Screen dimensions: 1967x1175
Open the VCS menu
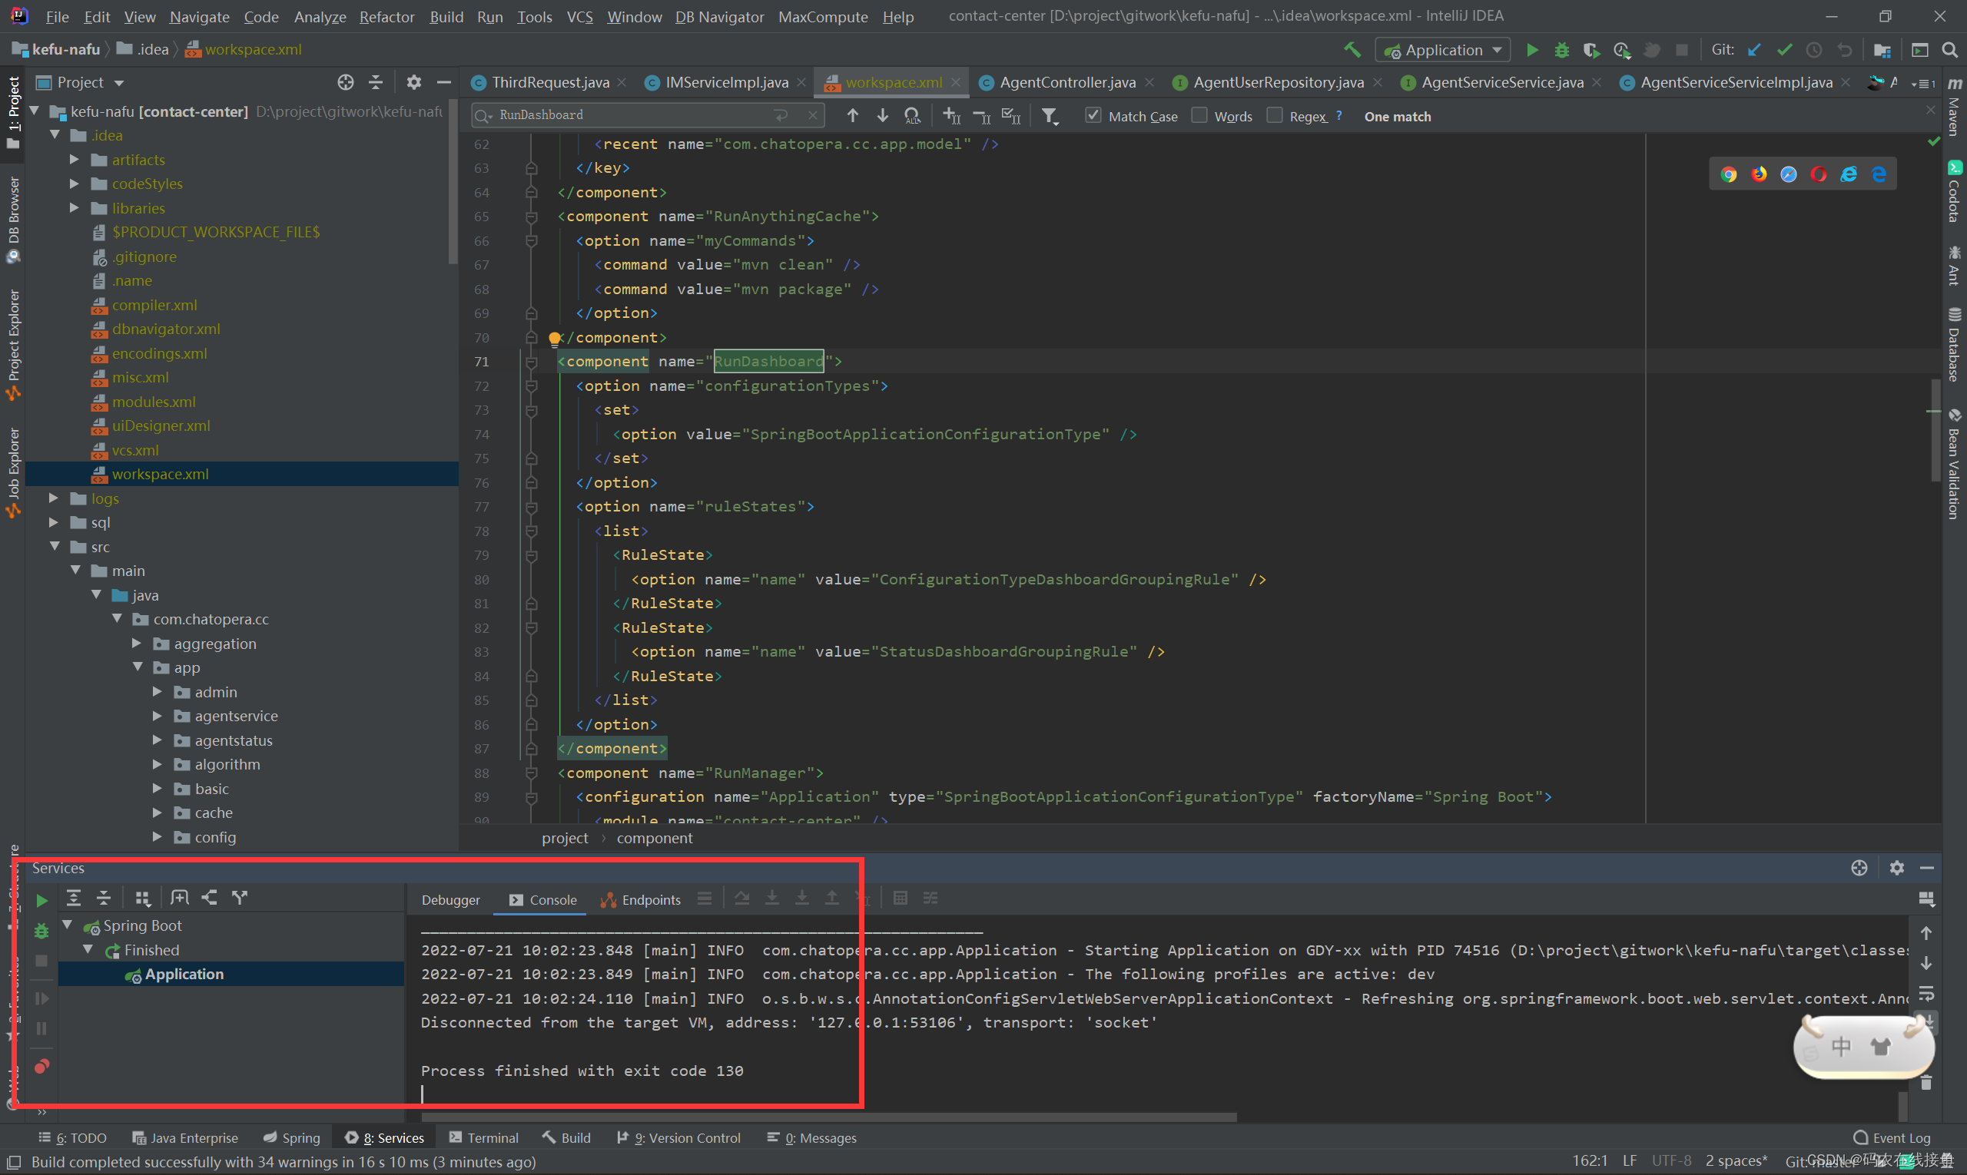coord(580,17)
